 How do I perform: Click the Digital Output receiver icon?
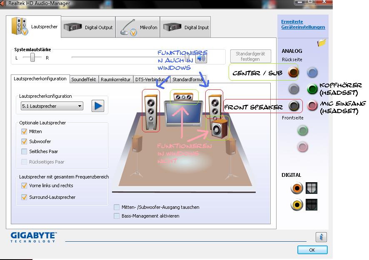pos(73,27)
